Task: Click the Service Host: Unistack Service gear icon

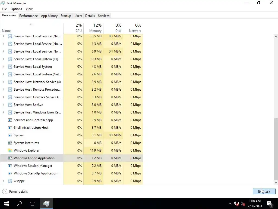Action: pyautogui.click(x=10, y=97)
